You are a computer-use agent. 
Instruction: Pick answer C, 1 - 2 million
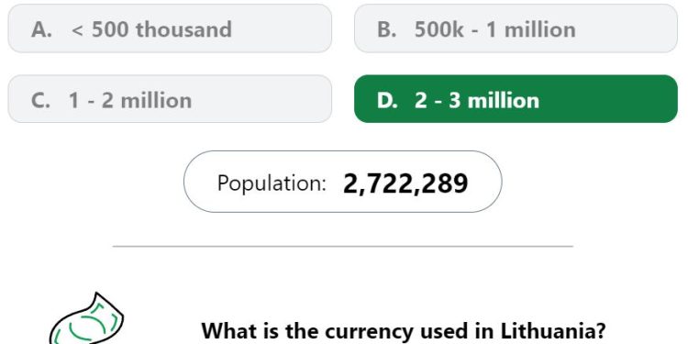point(170,99)
